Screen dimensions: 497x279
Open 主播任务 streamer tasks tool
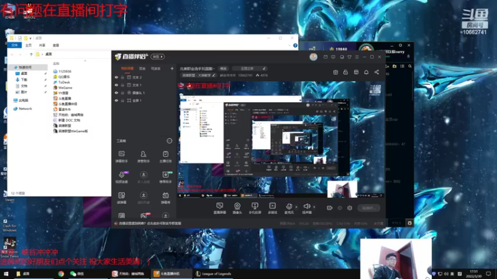click(x=165, y=157)
